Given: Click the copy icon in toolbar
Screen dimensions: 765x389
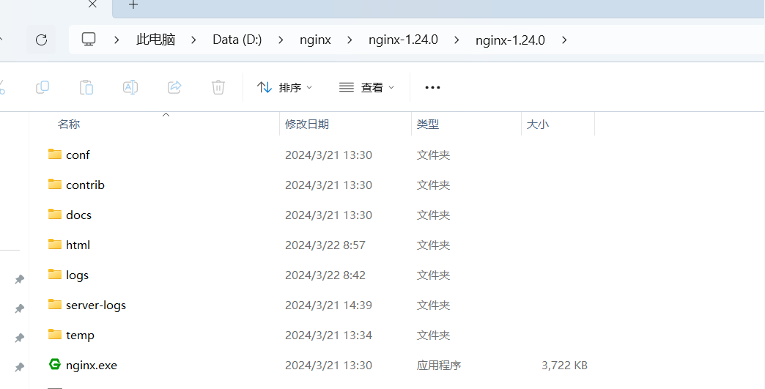Looking at the screenshot, I should pyautogui.click(x=42, y=87).
